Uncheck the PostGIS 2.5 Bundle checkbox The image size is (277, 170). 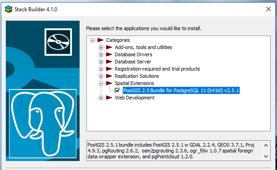tap(117, 90)
